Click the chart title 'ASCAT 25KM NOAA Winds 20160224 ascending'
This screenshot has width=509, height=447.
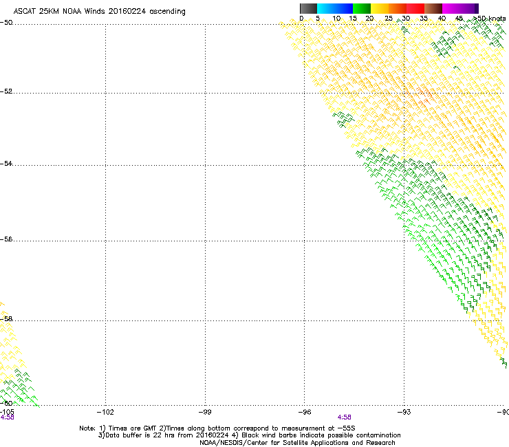99,12
